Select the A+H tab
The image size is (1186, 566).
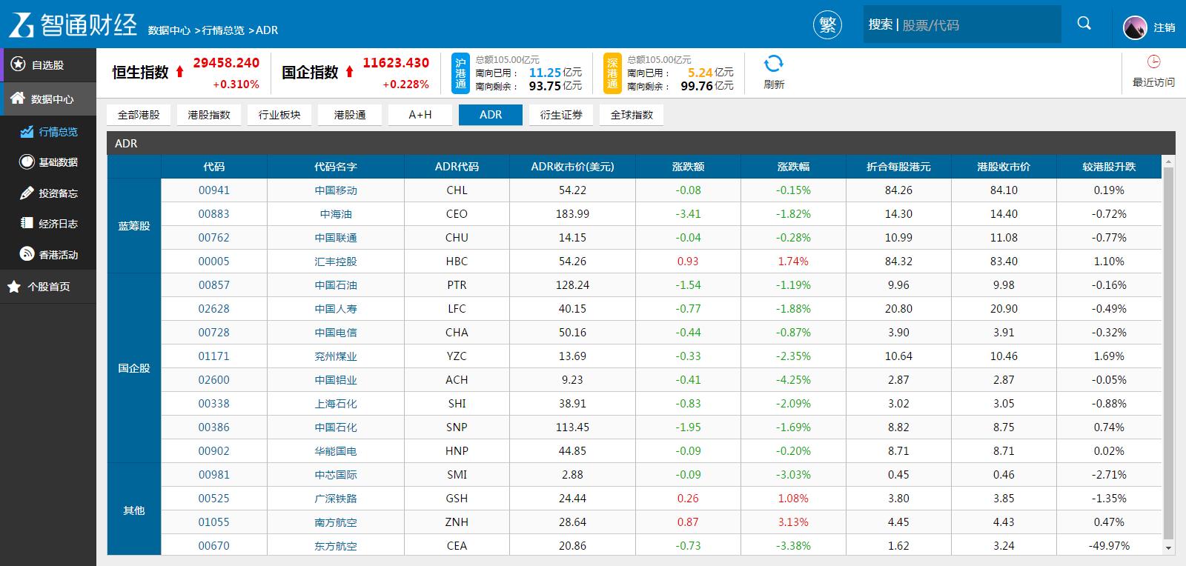click(420, 115)
